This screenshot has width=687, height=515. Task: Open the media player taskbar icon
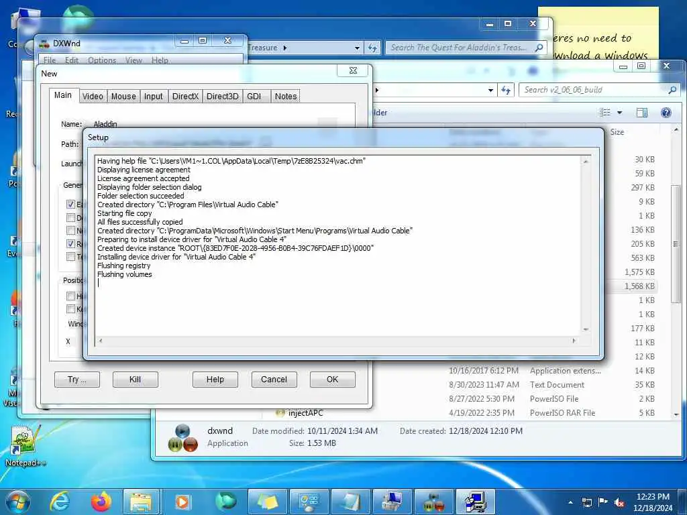pos(183,502)
